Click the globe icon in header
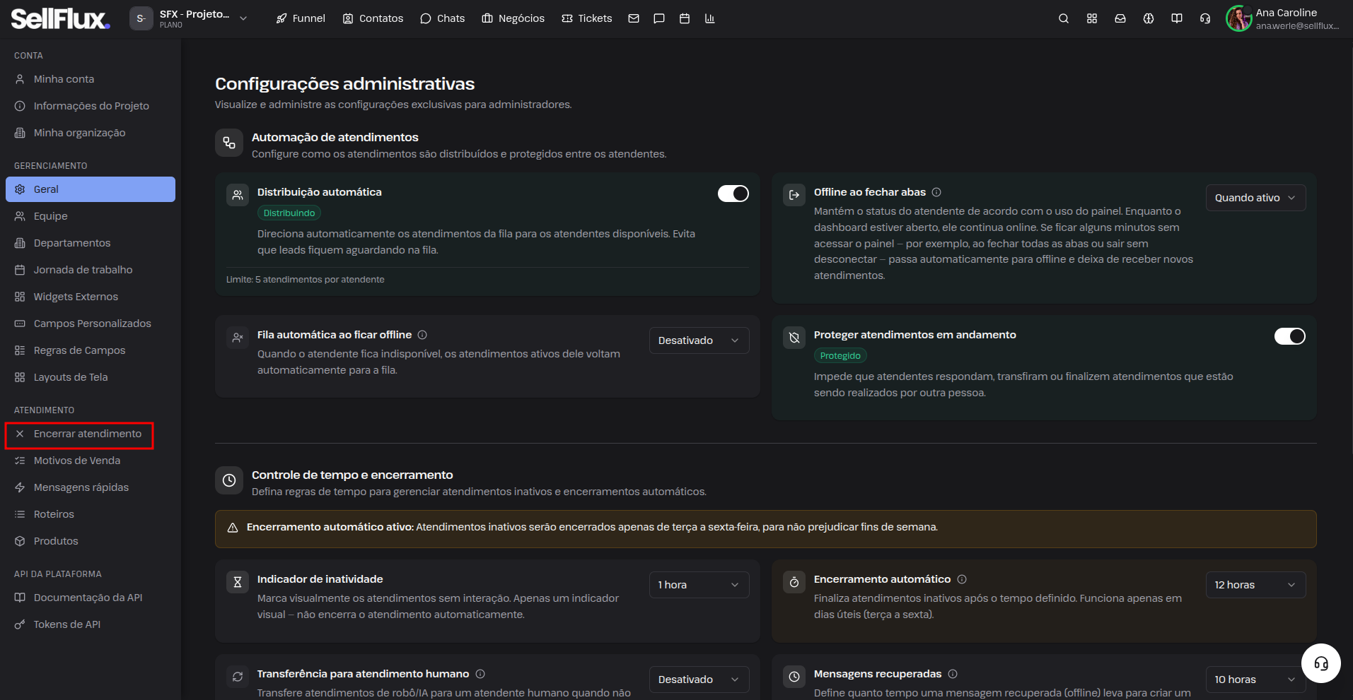The image size is (1353, 700). [1149, 18]
